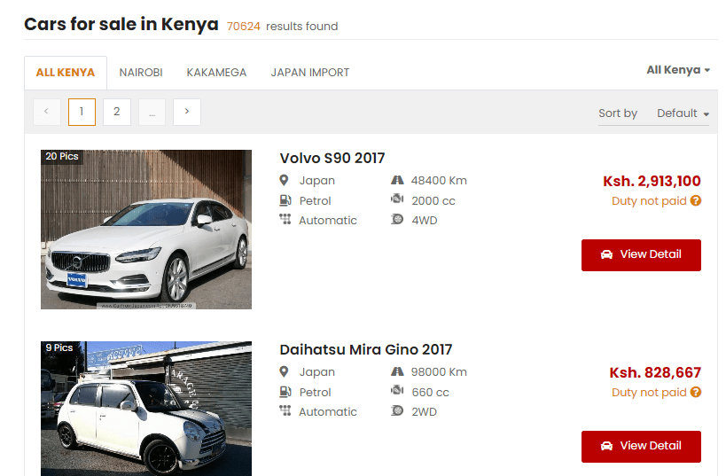Click the 4WD drivetrain value
The image size is (726, 476).
click(425, 221)
